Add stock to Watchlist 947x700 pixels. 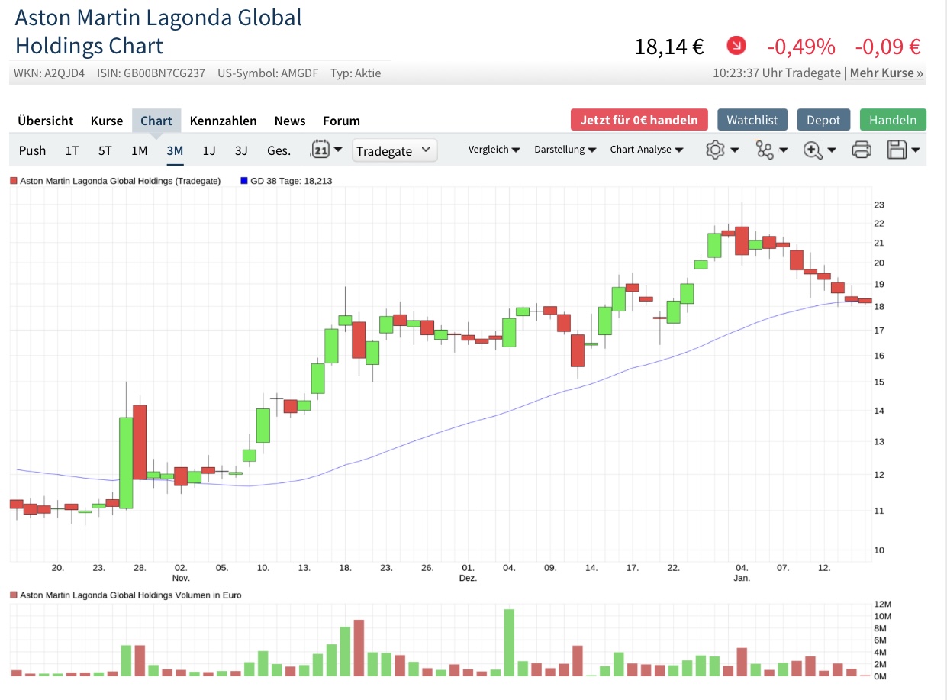tap(752, 120)
